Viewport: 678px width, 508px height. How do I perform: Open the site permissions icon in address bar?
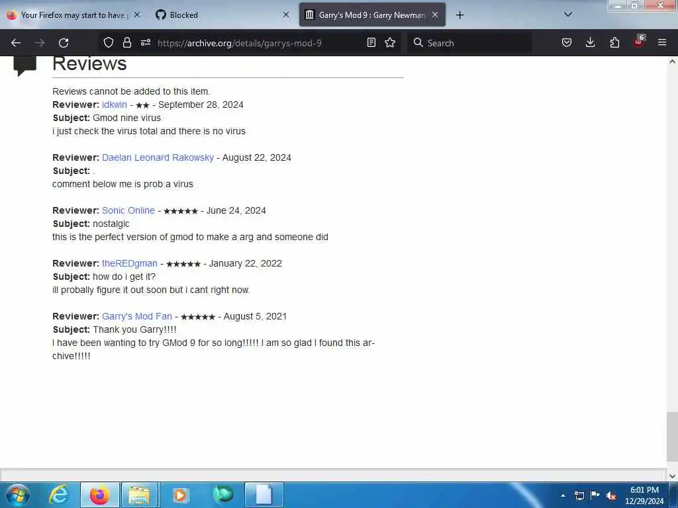146,42
